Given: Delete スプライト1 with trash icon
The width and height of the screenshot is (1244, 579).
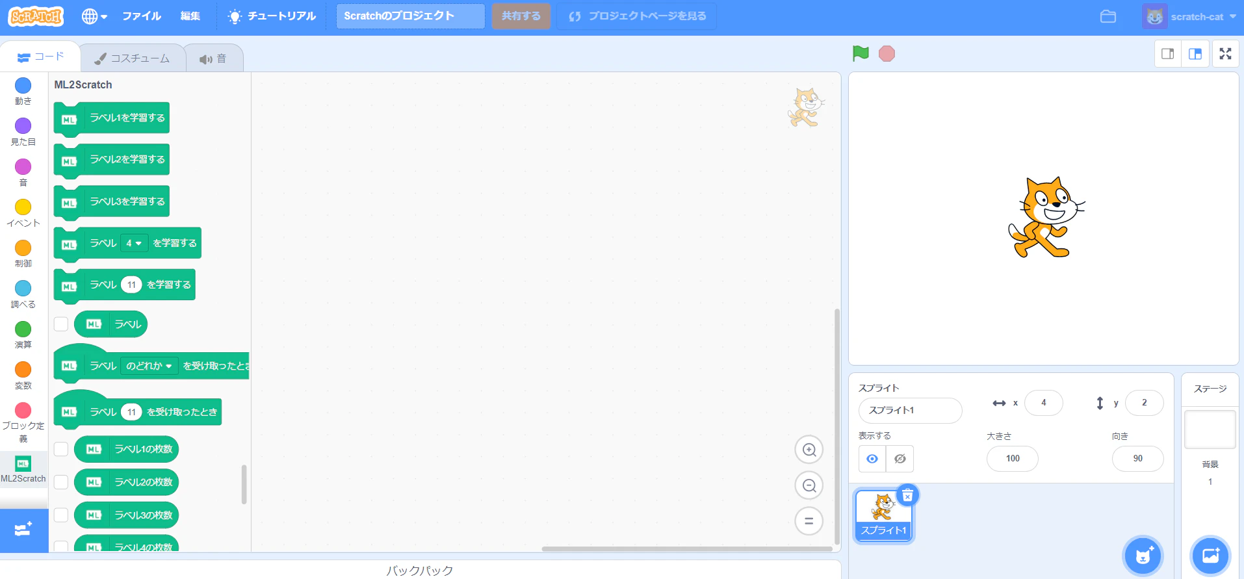Looking at the screenshot, I should (x=907, y=496).
